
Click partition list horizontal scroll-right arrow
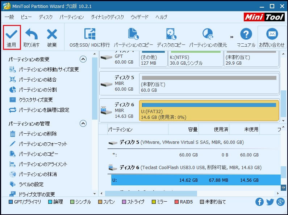[x=278, y=193]
